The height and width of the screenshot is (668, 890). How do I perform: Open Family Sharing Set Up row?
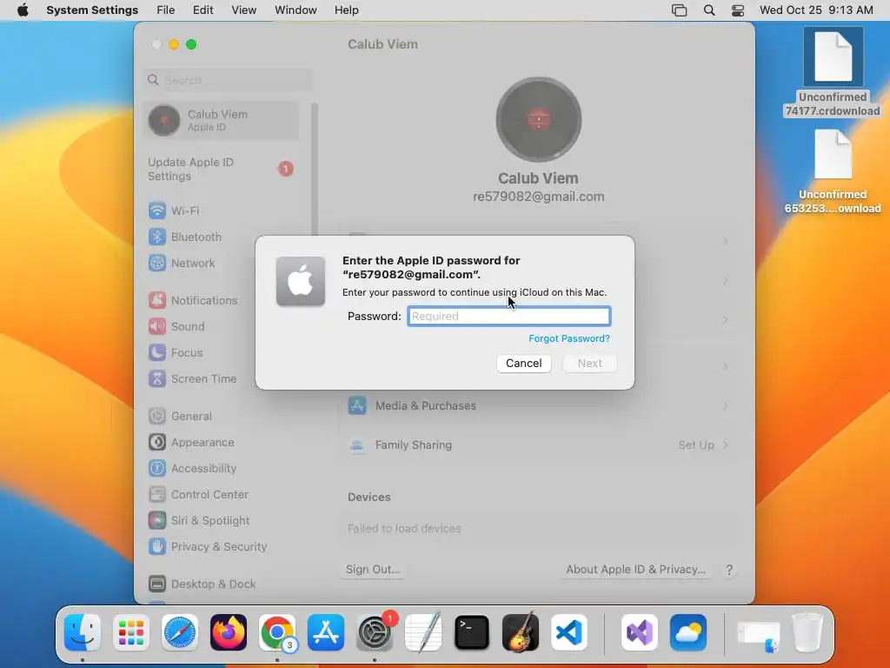pos(537,444)
